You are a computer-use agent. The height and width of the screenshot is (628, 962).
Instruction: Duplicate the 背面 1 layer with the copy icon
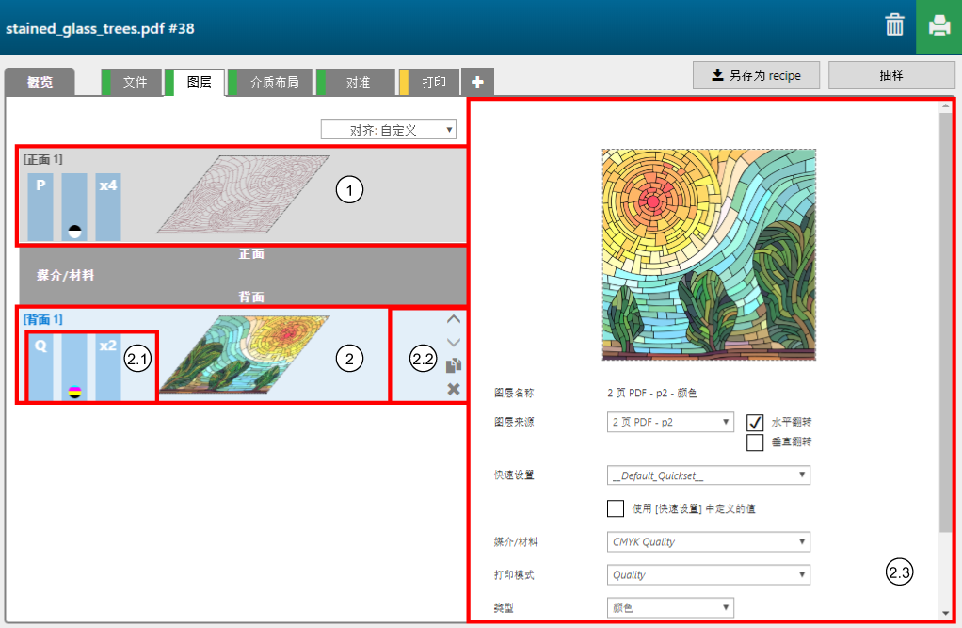coord(454,366)
